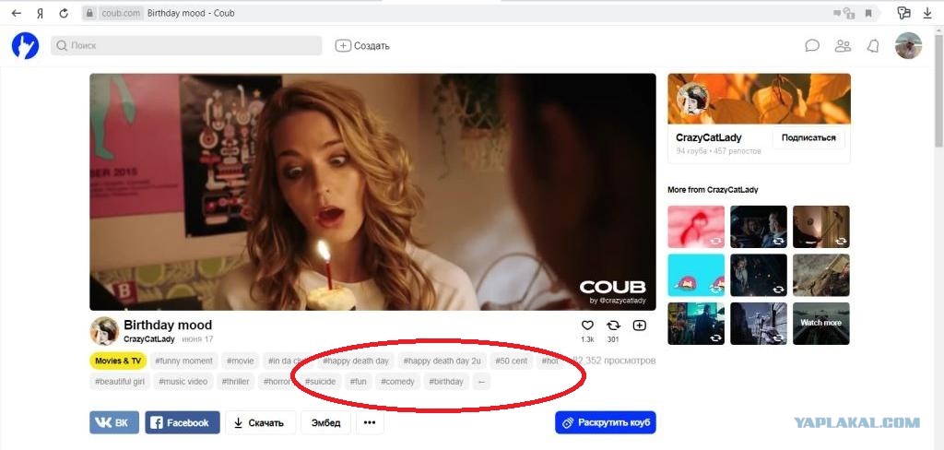Open the pink flamingo coub thumbnail

tap(696, 227)
